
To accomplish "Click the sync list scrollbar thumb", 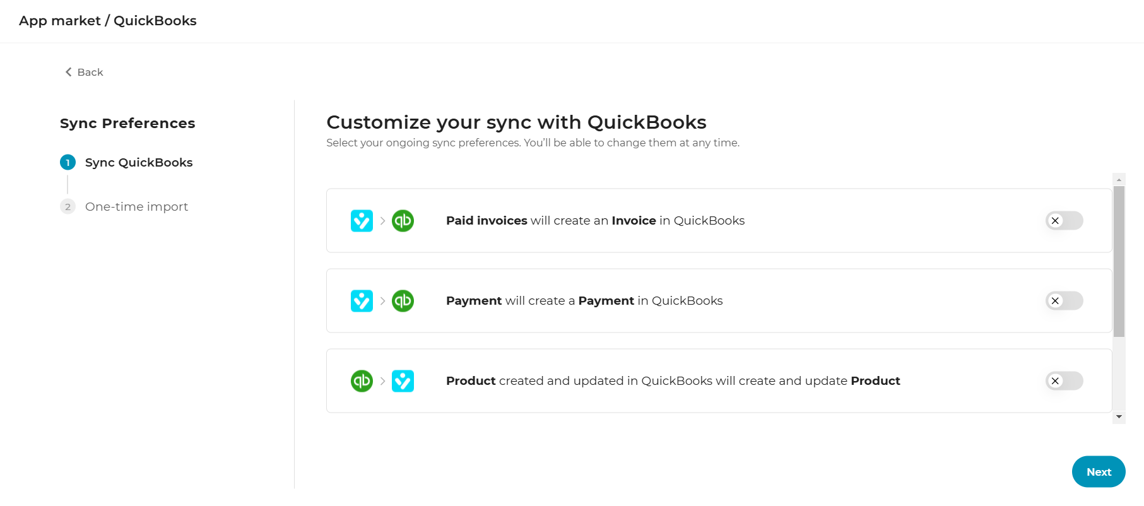I will [x=1119, y=261].
